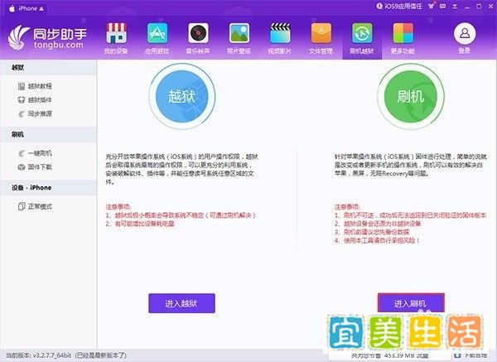Click the 应用游戏 label text
This screenshot has height=362, width=497.
click(x=157, y=51)
